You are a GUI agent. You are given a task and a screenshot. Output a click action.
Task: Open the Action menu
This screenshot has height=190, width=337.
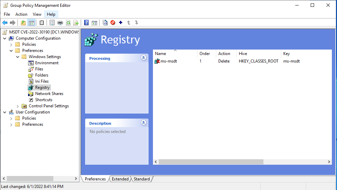21,14
